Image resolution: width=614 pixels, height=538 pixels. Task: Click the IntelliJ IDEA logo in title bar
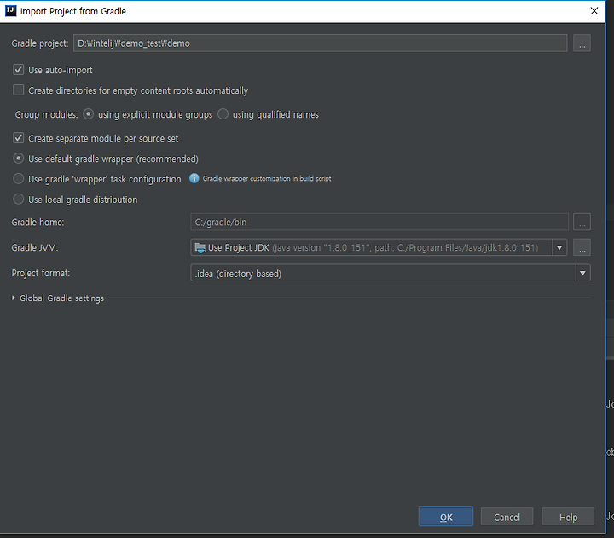[x=10, y=11]
